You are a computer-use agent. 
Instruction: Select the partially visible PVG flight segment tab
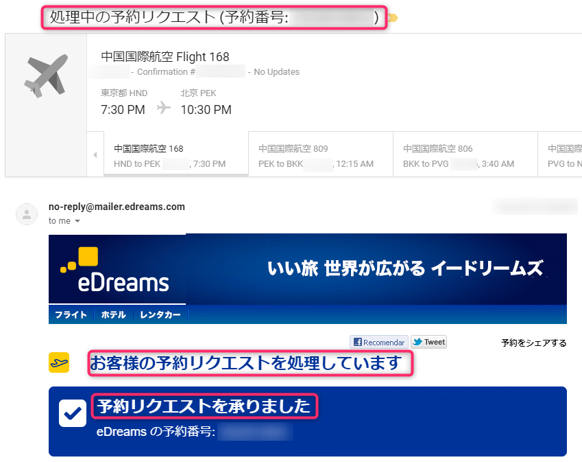click(560, 154)
